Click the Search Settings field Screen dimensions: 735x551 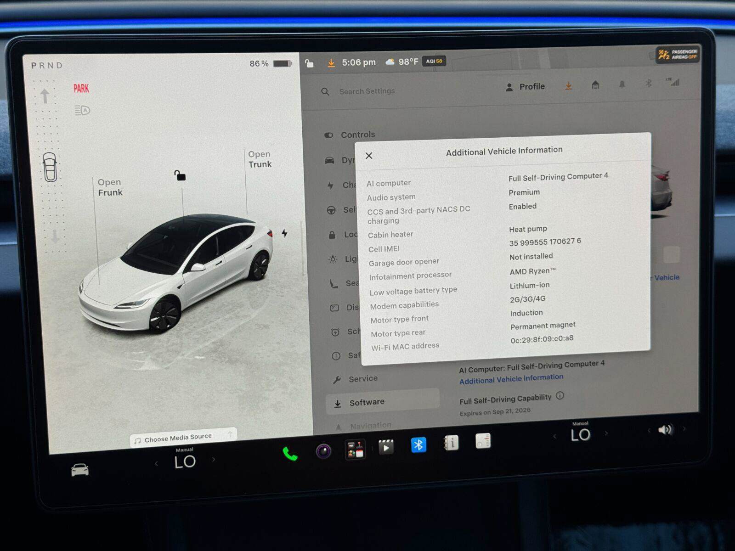coord(367,91)
